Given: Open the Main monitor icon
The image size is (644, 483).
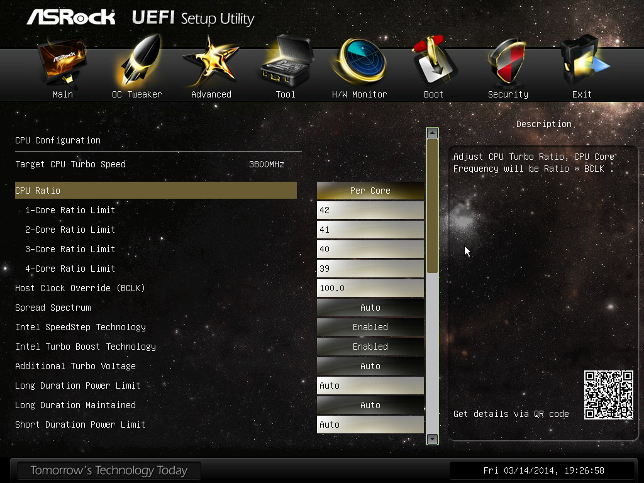Looking at the screenshot, I should 62,62.
